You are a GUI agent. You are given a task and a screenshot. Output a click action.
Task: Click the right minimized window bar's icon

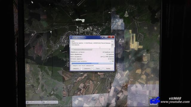coord(44,102)
